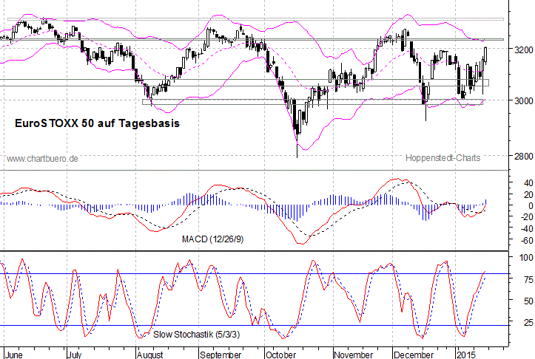The height and width of the screenshot is (359, 535).
Task: Click the www.chartbuero.de label
Action: [x=42, y=159]
